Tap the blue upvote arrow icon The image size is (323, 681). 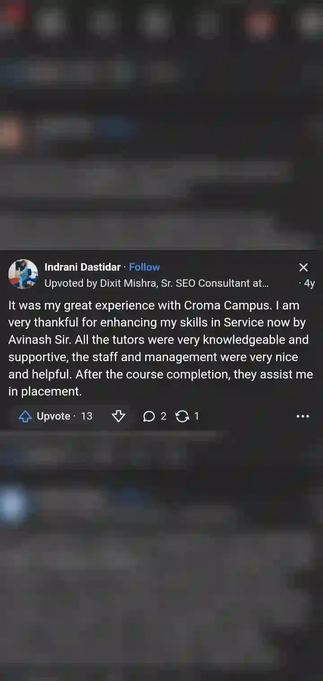click(x=25, y=417)
